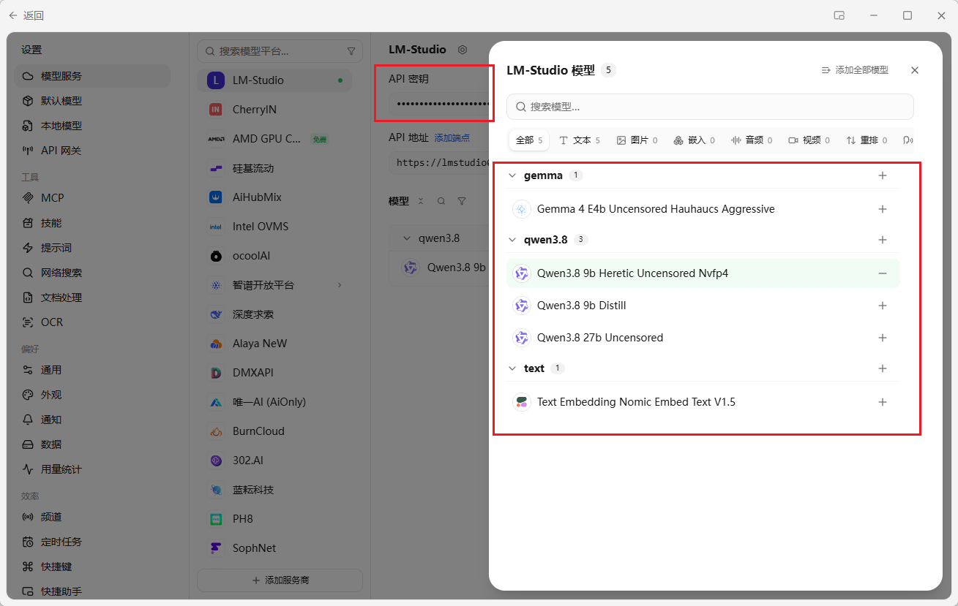The width and height of the screenshot is (958, 606).
Task: Open 文档处理 settings in the sidebar
Action: (91, 298)
